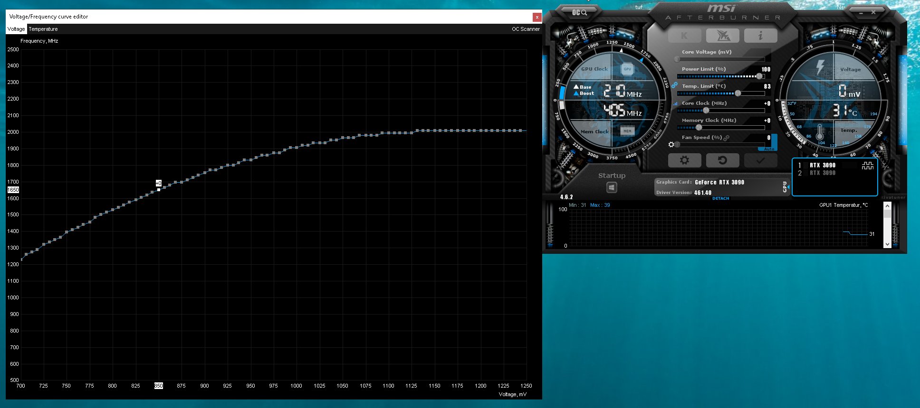920x408 pixels.
Task: Toggle fan speed sync link icon
Action: click(726, 138)
